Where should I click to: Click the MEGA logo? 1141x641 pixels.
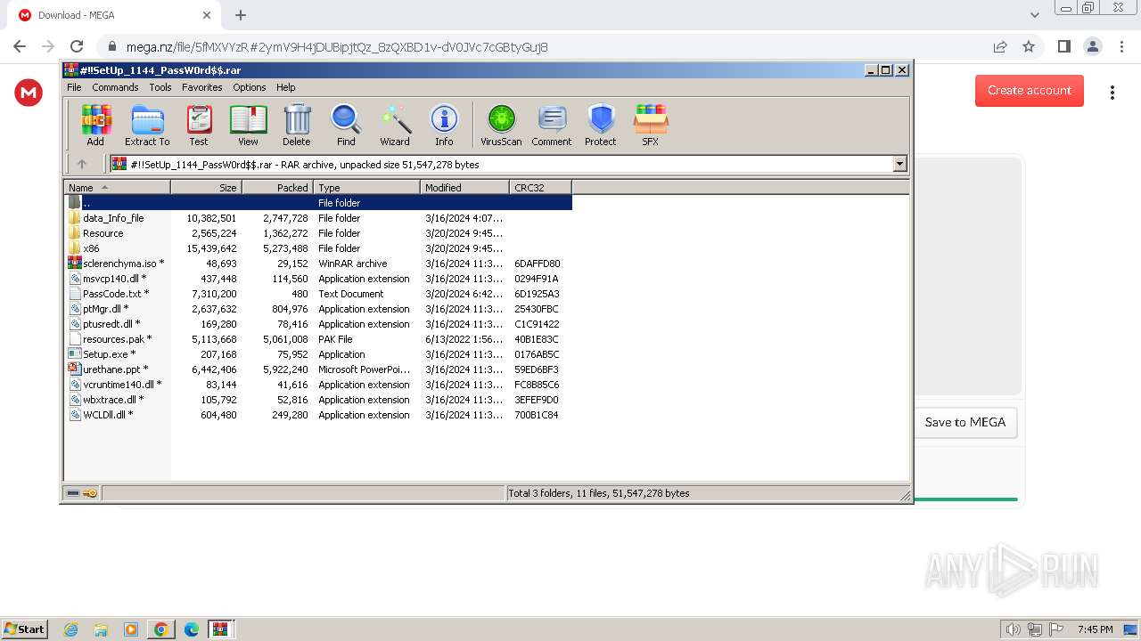[29, 92]
